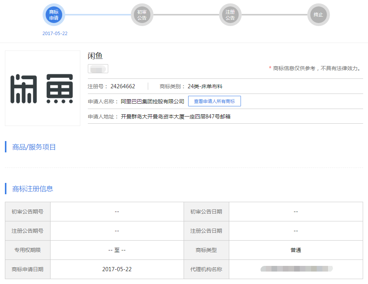Screen dimensions: 368x284
Task: Click the 初审公告日期 table header cell
Action: pyautogui.click(x=206, y=212)
